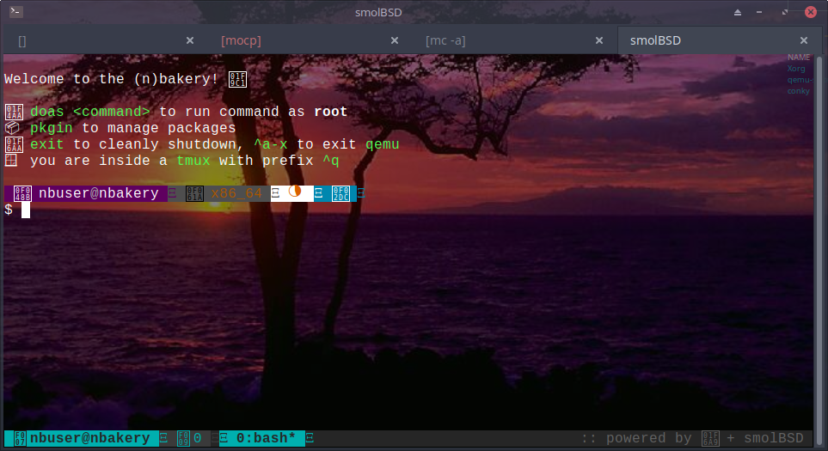Click the orange half-circle icon in prompt
Viewport: 828px width, 451px height.
[295, 193]
